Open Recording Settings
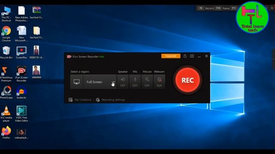 click(113, 100)
